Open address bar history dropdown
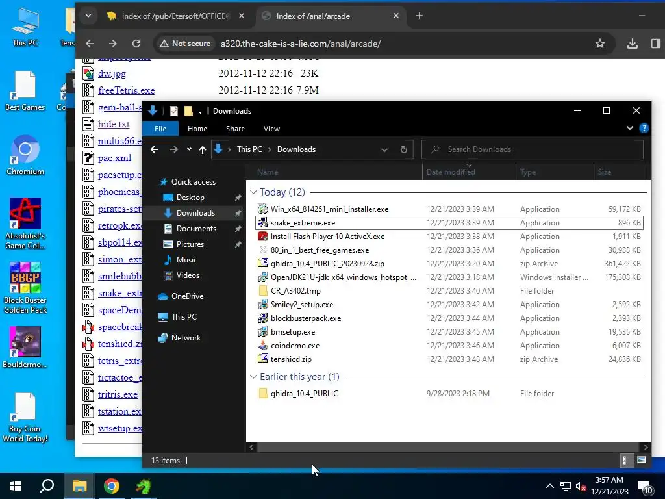 (384, 149)
